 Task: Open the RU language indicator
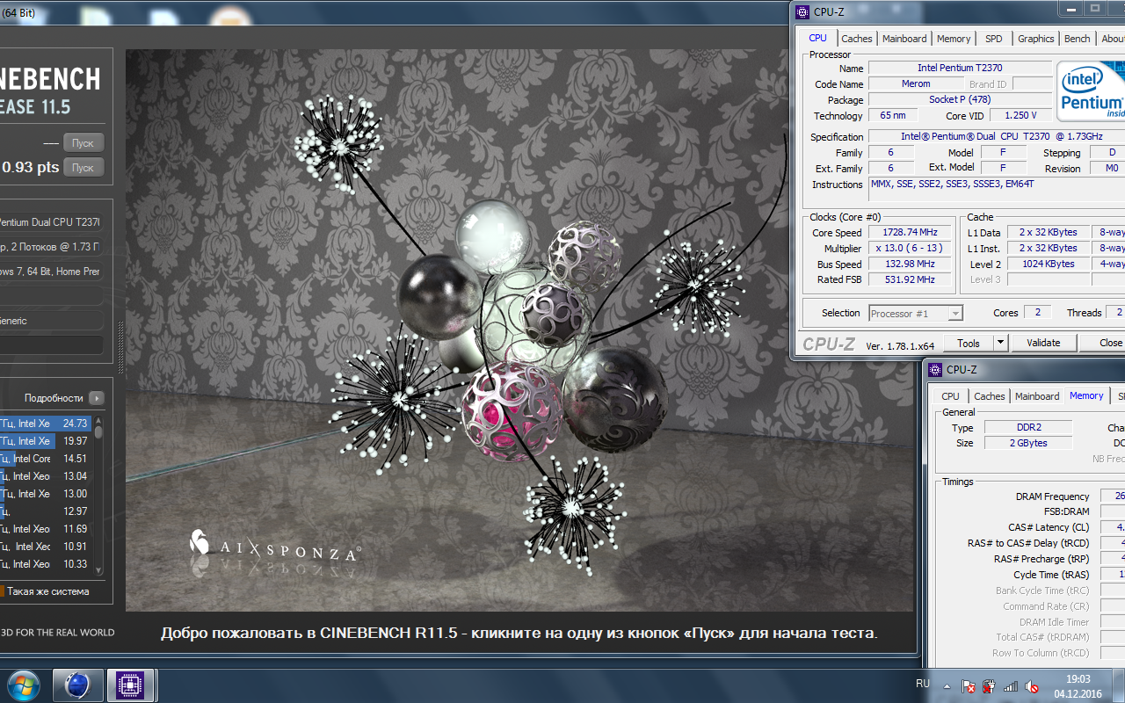pyautogui.click(x=923, y=683)
